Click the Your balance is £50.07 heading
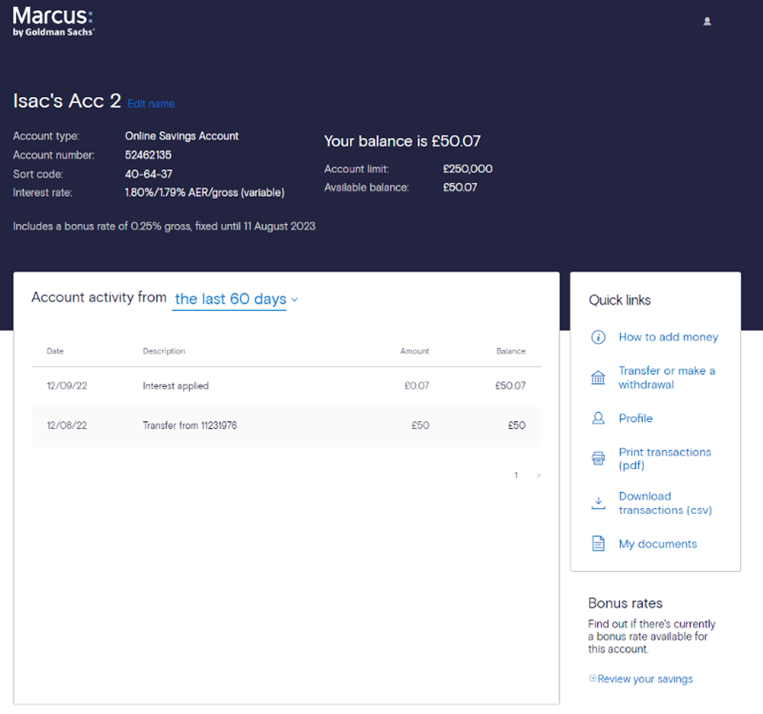 tap(402, 141)
